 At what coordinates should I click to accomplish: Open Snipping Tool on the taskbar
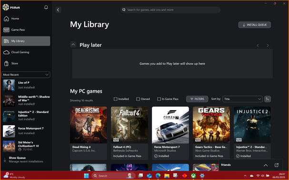tap(176, 176)
